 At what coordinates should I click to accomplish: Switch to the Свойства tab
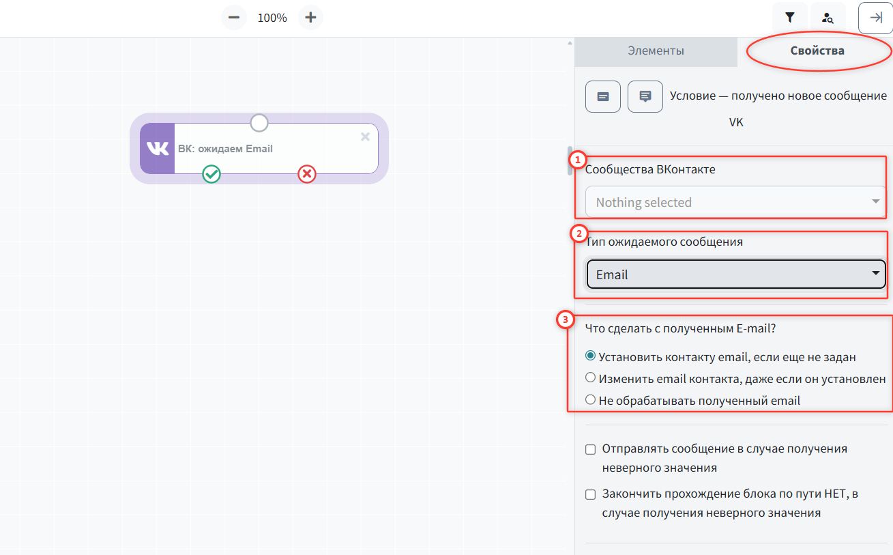[817, 51]
